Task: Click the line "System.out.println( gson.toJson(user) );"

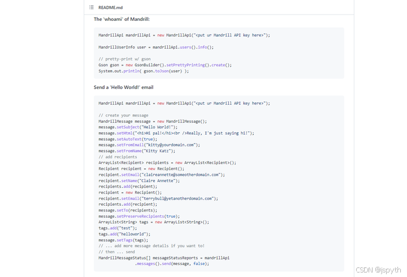Action: [144, 71]
